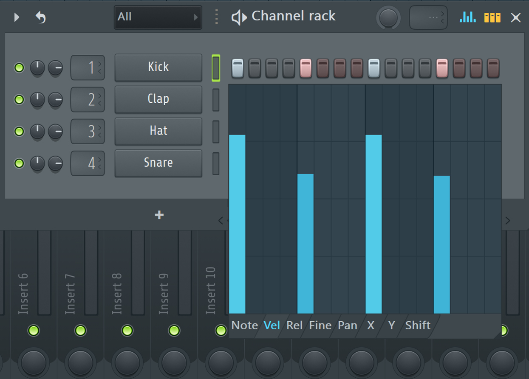Switch to the Pan graph tab
The height and width of the screenshot is (379, 529).
[x=347, y=326]
